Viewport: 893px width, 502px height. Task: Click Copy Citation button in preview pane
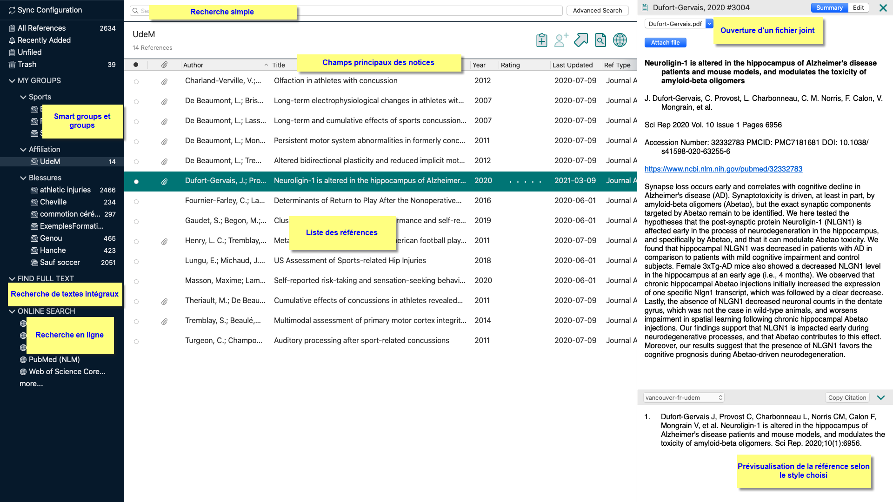847,397
